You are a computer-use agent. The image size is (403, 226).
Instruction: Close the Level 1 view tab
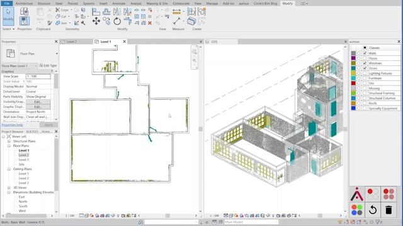tap(125, 41)
